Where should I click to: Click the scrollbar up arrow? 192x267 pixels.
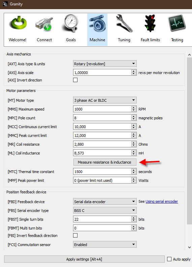pyautogui.click(x=189, y=55)
